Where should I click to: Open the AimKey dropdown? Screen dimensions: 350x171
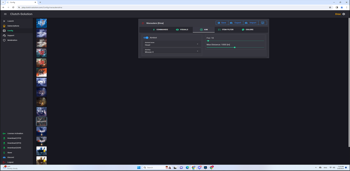[x=172, y=51]
